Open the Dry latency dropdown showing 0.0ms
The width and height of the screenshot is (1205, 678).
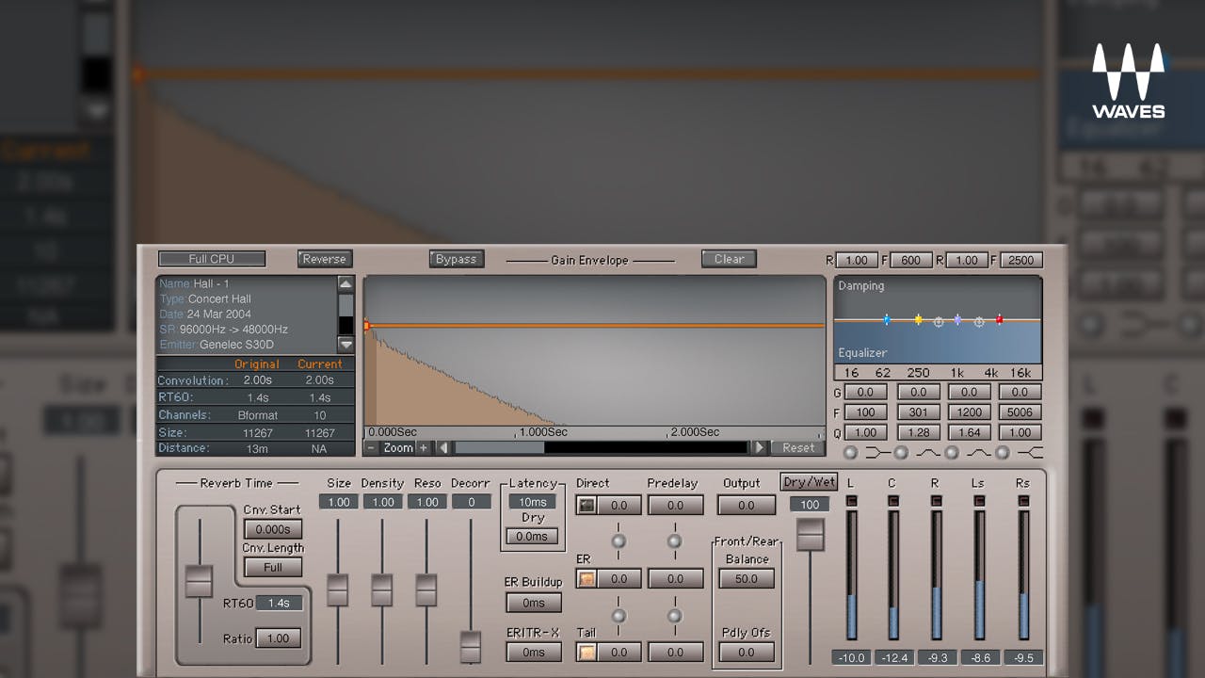pyautogui.click(x=532, y=536)
